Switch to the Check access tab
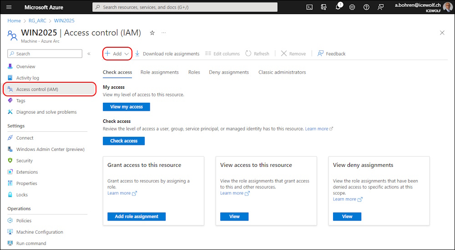The image size is (455, 250). coord(117,72)
